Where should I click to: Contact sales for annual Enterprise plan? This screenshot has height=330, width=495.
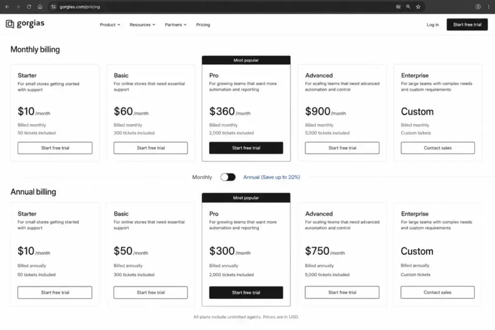tap(437, 292)
